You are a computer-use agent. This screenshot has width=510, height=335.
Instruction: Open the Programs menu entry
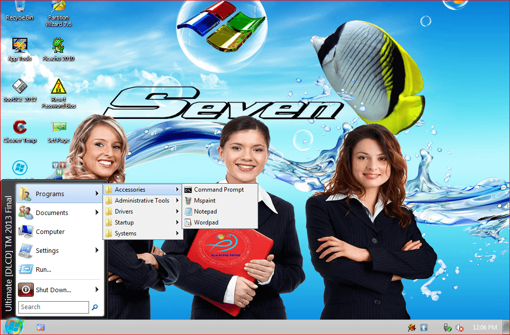(59, 194)
